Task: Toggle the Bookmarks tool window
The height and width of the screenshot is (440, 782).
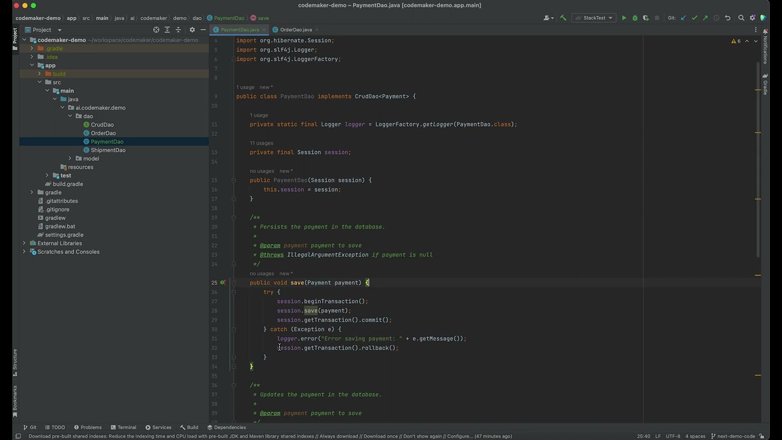Action: click(x=15, y=398)
